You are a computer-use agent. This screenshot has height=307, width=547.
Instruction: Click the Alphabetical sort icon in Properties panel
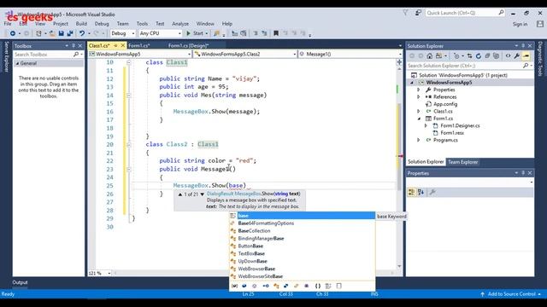[x=421, y=192]
